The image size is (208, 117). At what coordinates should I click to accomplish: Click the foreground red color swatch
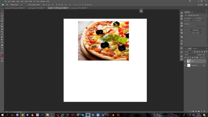tap(1, 55)
